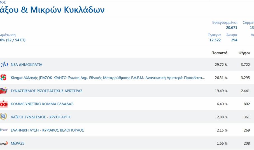254x150 pixels.
Task: Click the red KKE party logo
Action: tap(4, 104)
